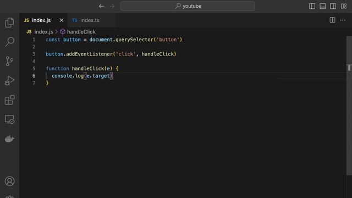Go back with the left arrow
The image size is (352, 198).
click(101, 6)
